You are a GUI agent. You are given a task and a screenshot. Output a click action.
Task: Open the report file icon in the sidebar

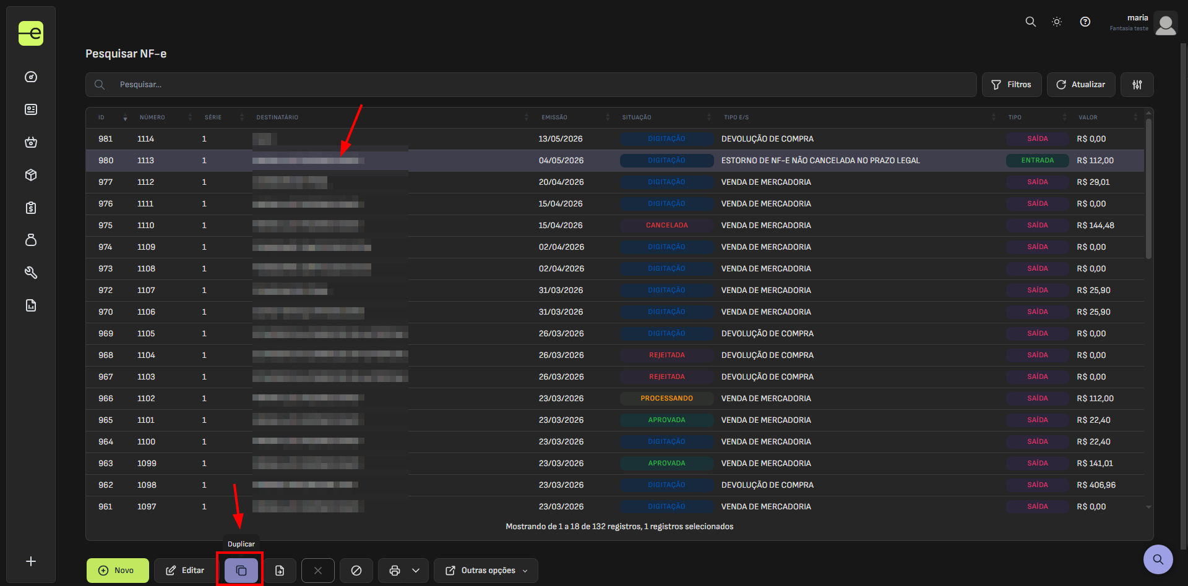pyautogui.click(x=31, y=305)
